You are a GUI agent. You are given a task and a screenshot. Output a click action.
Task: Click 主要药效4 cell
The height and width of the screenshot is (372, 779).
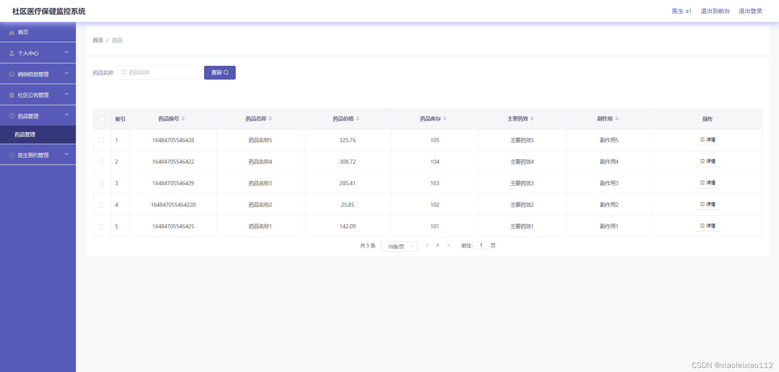tap(522, 162)
